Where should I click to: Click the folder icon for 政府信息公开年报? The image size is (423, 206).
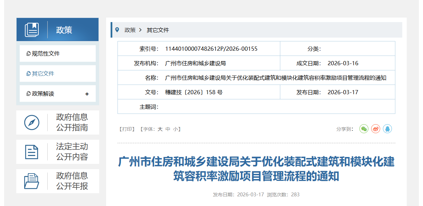pyautogui.click(x=31, y=181)
